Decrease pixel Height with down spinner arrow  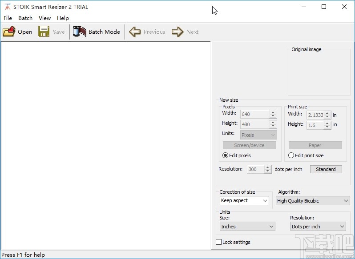(273, 126)
